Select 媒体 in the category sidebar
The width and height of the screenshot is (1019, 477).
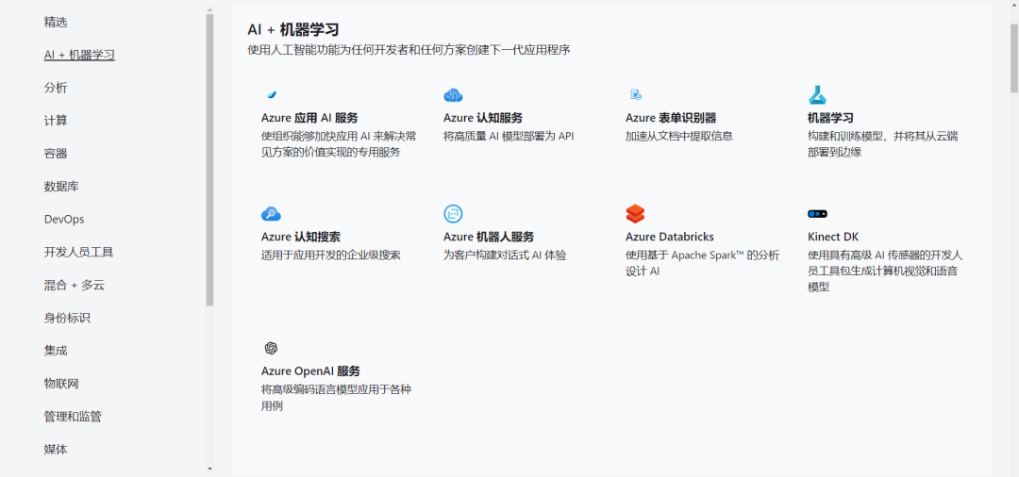[56, 449]
